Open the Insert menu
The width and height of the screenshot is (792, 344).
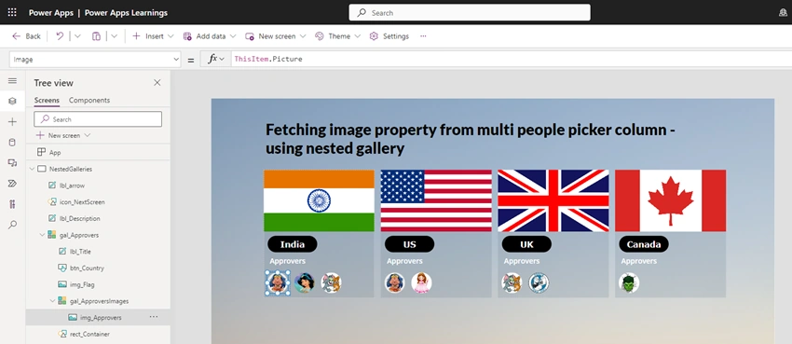[153, 36]
